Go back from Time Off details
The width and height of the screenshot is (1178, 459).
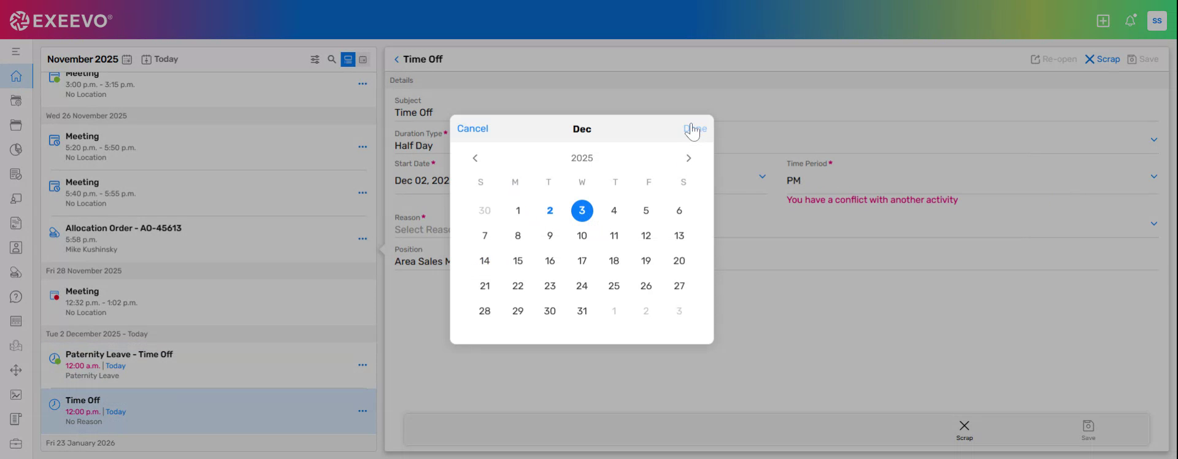pyautogui.click(x=396, y=60)
